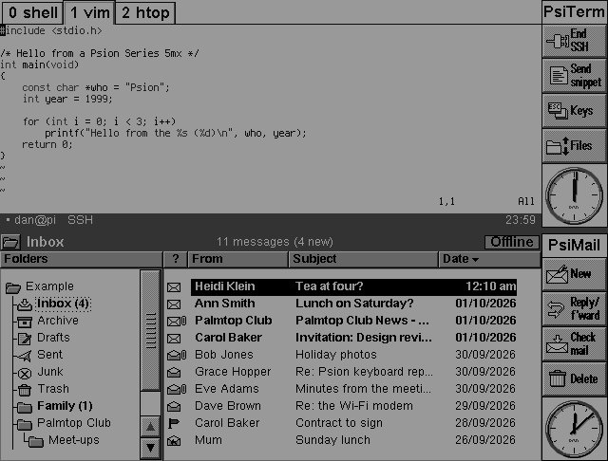This screenshot has height=461, width=608.
Task: Click opened envelope icon for Bob Jones
Action: (177, 355)
